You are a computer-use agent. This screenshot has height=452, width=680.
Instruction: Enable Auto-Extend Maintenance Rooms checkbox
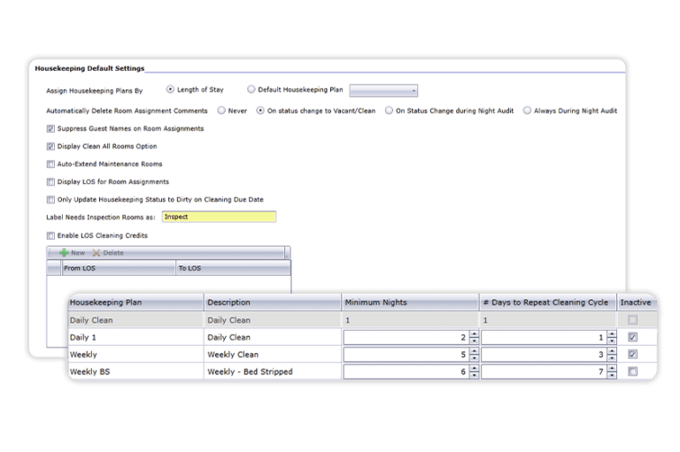[x=50, y=164]
